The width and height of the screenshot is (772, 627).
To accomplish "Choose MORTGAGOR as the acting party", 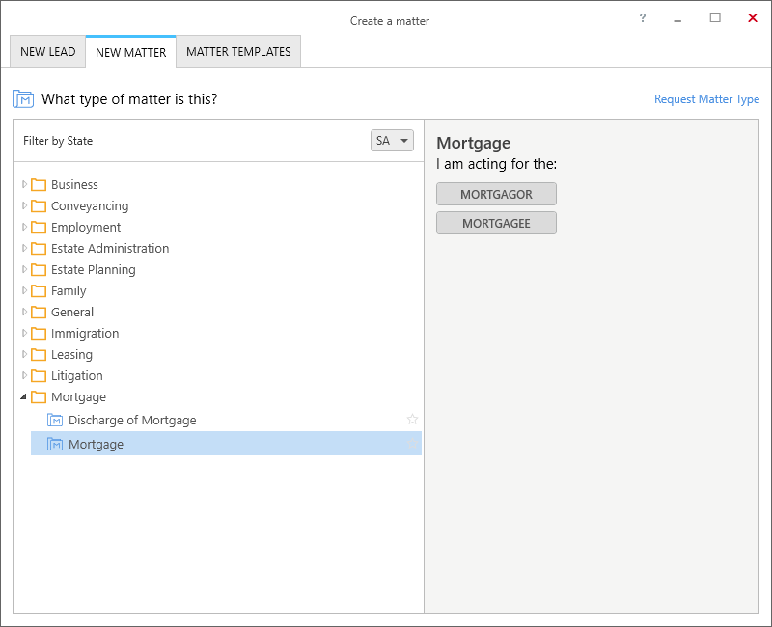I will (496, 195).
